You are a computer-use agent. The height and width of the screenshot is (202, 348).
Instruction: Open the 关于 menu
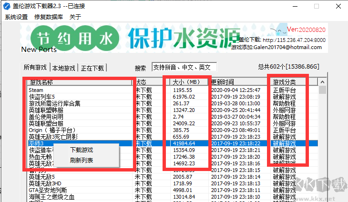(x=75, y=17)
